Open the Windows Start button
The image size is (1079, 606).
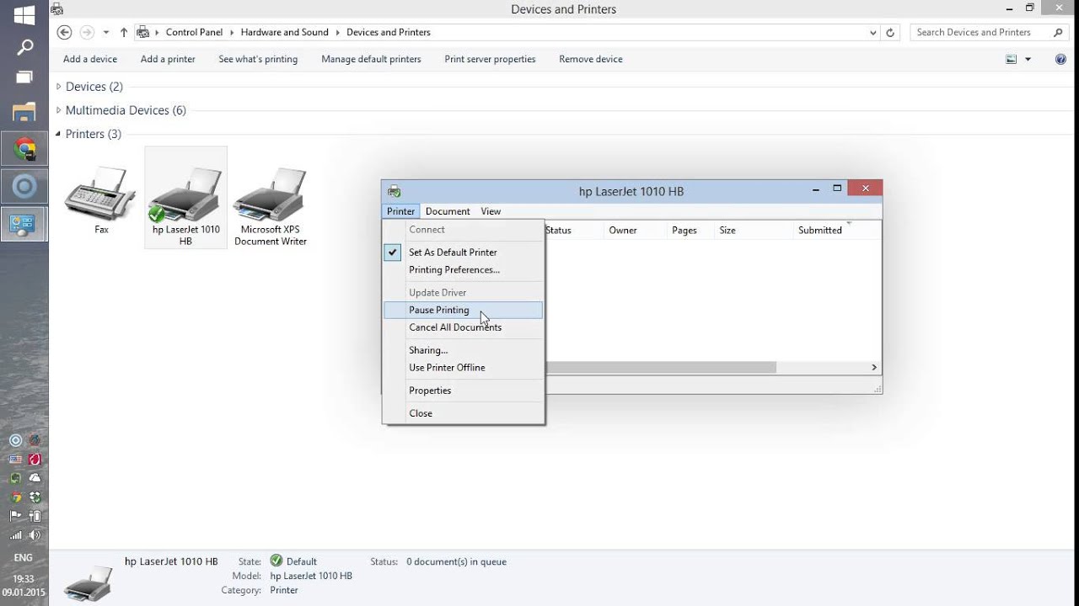tap(24, 15)
